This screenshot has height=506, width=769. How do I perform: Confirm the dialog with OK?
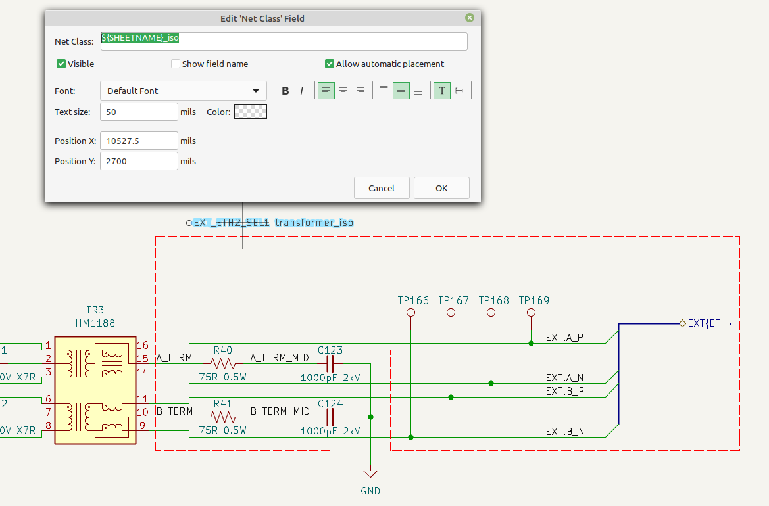tap(441, 188)
